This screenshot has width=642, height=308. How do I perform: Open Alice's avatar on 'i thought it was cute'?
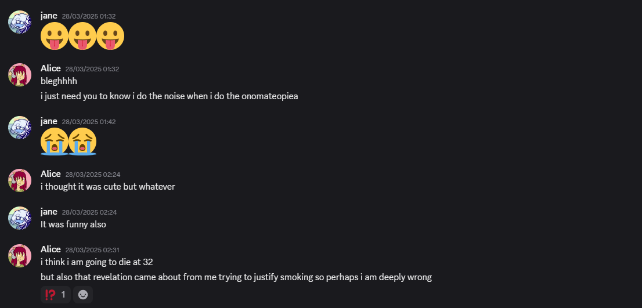(20, 180)
